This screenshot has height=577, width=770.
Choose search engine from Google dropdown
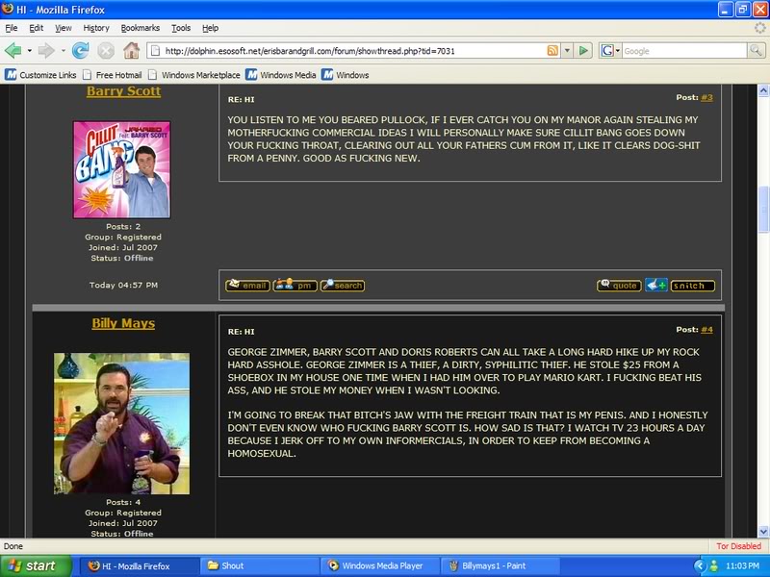(611, 51)
